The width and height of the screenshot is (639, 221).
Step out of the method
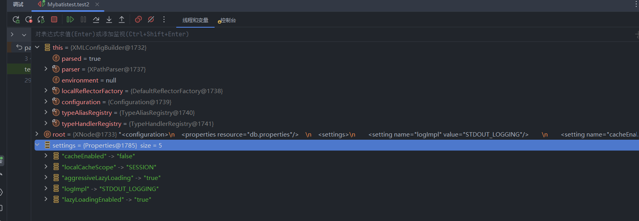tap(122, 19)
